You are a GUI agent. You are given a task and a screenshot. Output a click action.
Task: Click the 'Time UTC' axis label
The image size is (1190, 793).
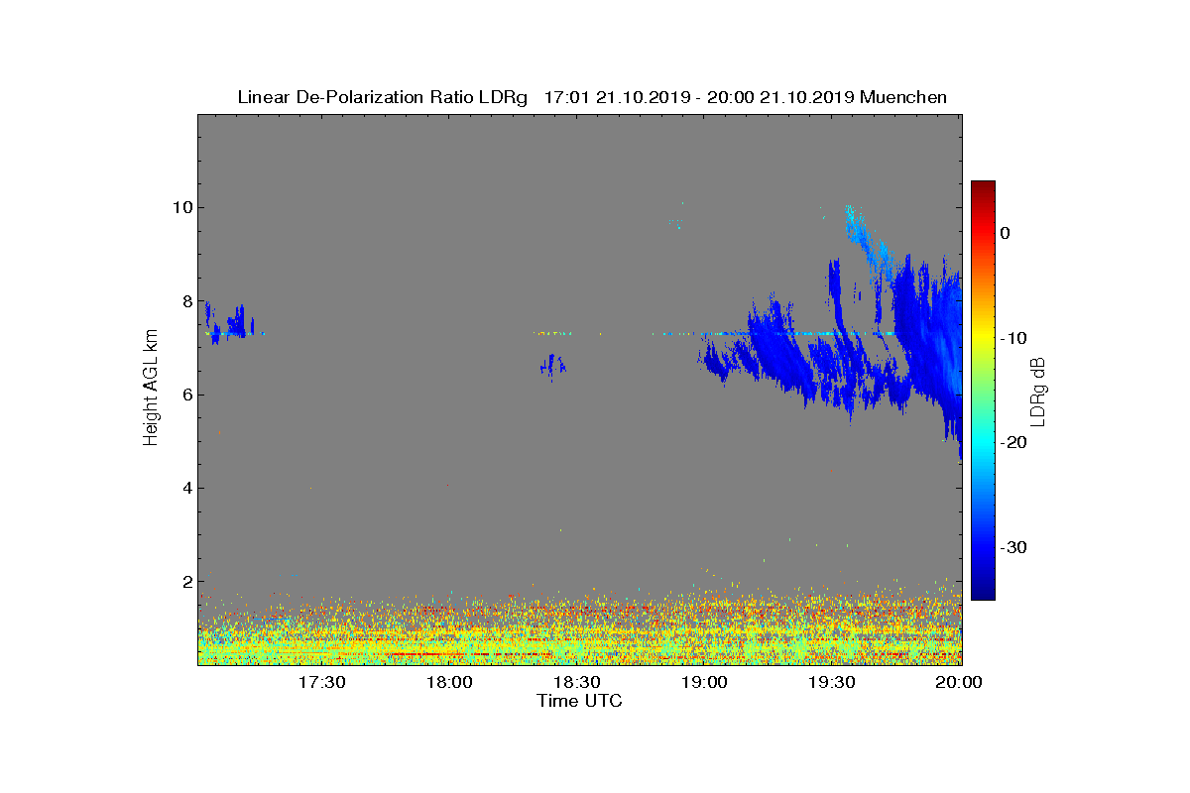pos(580,701)
